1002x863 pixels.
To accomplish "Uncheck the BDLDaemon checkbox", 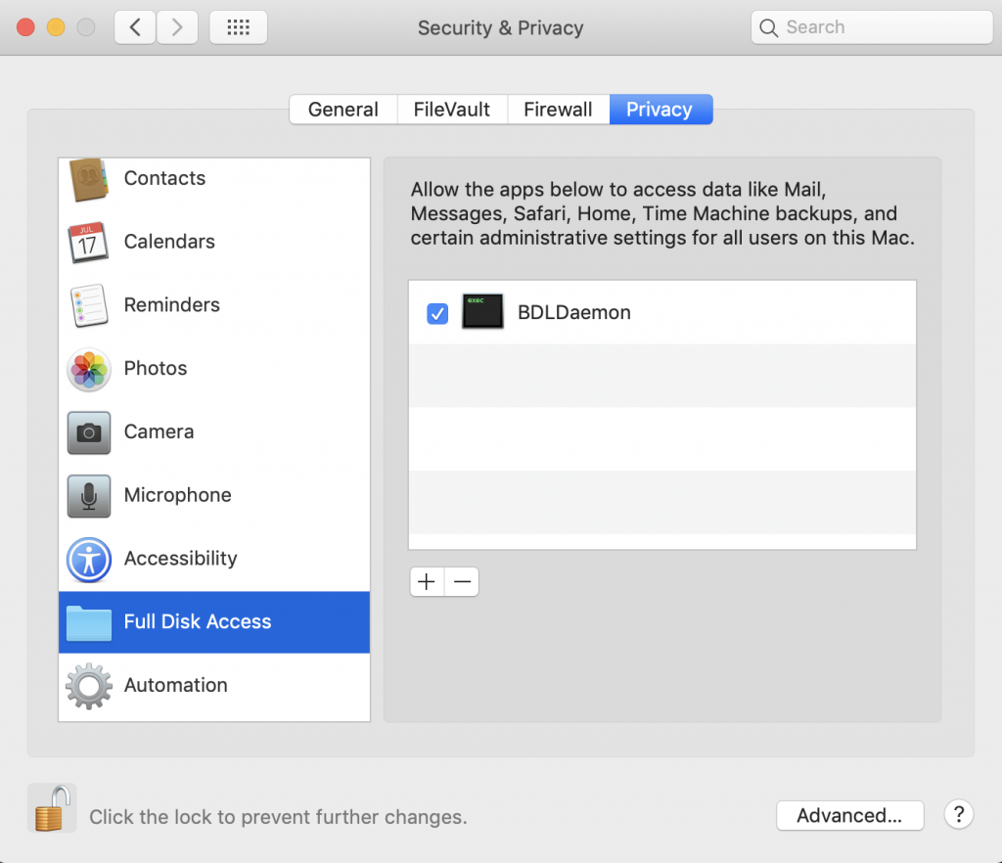I will (437, 313).
